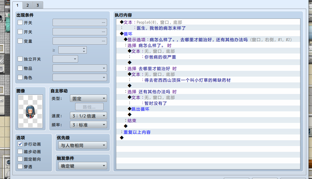This screenshot has width=312, height=179.
Task: Select the 循环 loop command
Action: [208, 34]
